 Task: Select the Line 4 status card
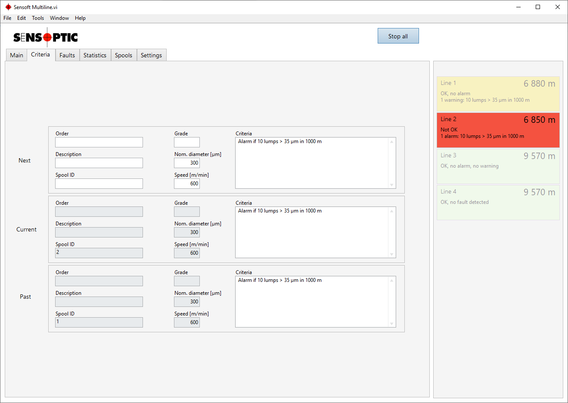pyautogui.click(x=498, y=203)
